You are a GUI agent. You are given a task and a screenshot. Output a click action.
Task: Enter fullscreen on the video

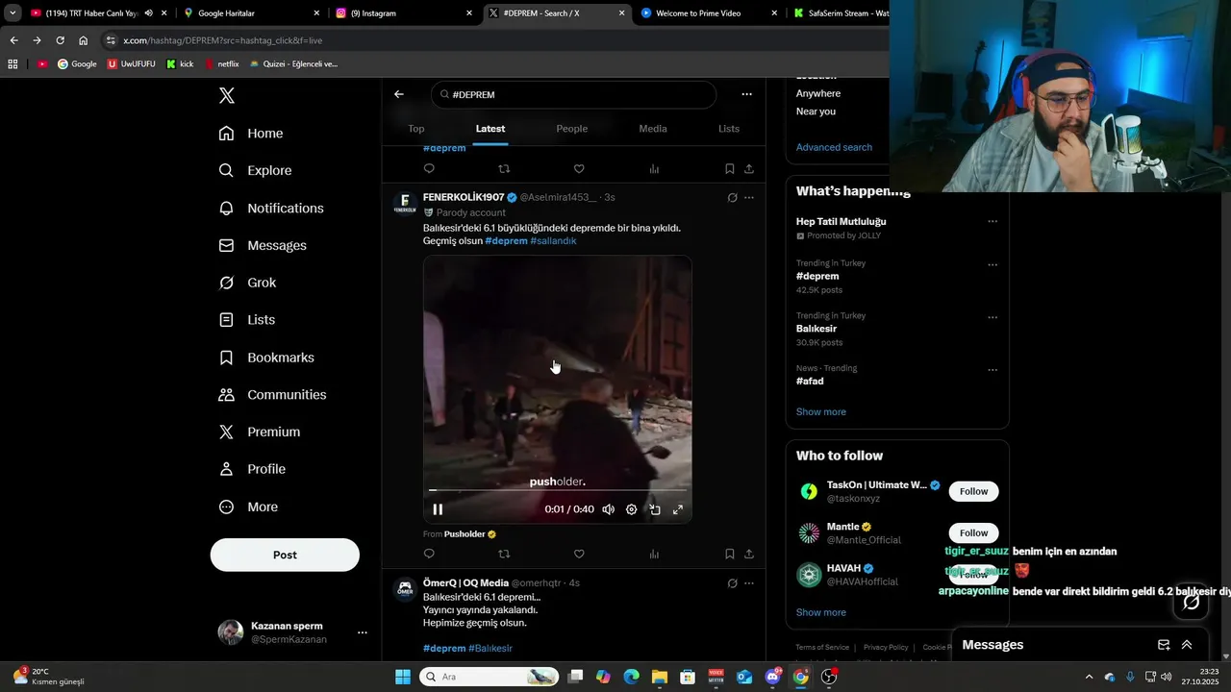(x=678, y=509)
